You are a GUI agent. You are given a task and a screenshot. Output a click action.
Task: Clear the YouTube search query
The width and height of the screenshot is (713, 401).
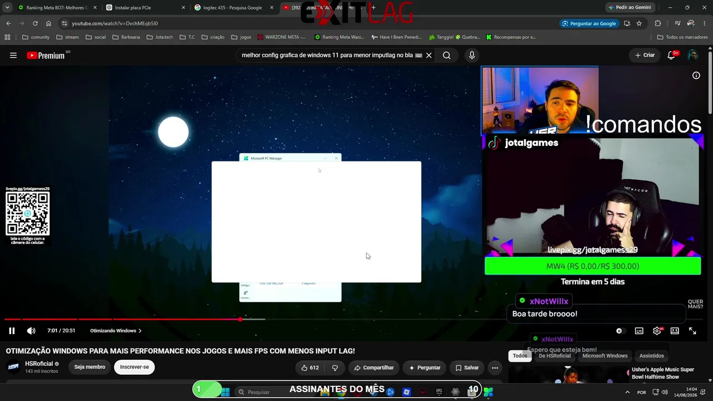[x=429, y=55]
